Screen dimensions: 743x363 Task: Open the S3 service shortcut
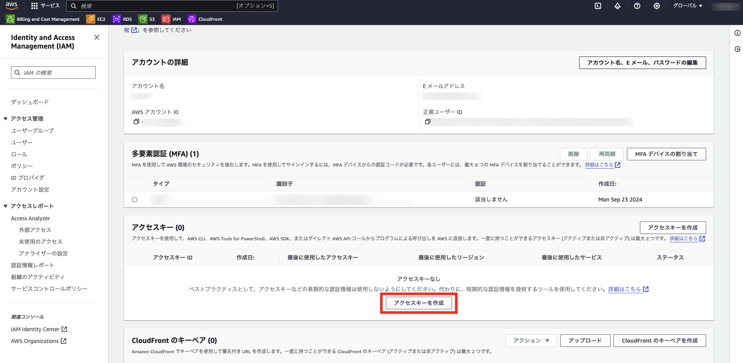click(147, 19)
